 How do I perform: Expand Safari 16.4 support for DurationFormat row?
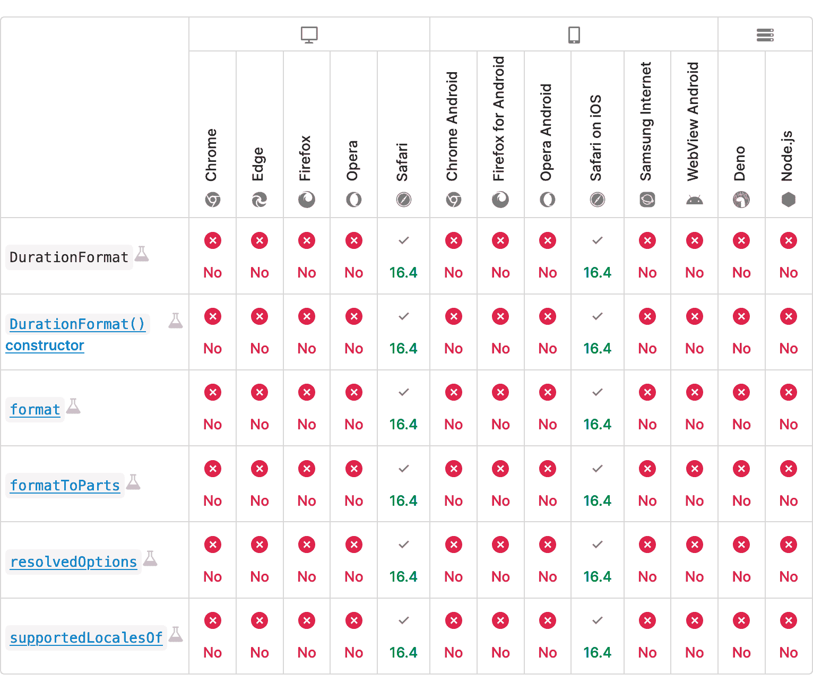403,256
